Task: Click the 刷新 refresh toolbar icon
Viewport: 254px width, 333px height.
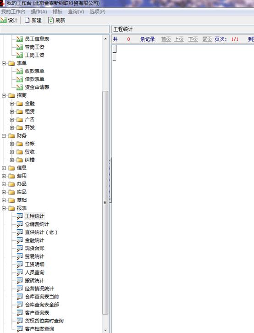Action: [x=51, y=20]
